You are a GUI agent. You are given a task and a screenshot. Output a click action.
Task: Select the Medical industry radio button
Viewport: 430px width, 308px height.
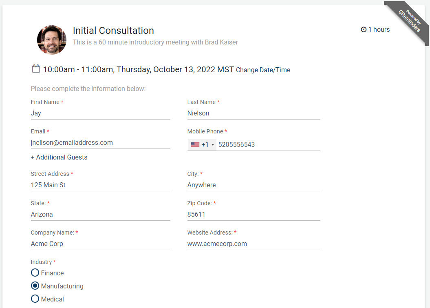click(x=35, y=299)
